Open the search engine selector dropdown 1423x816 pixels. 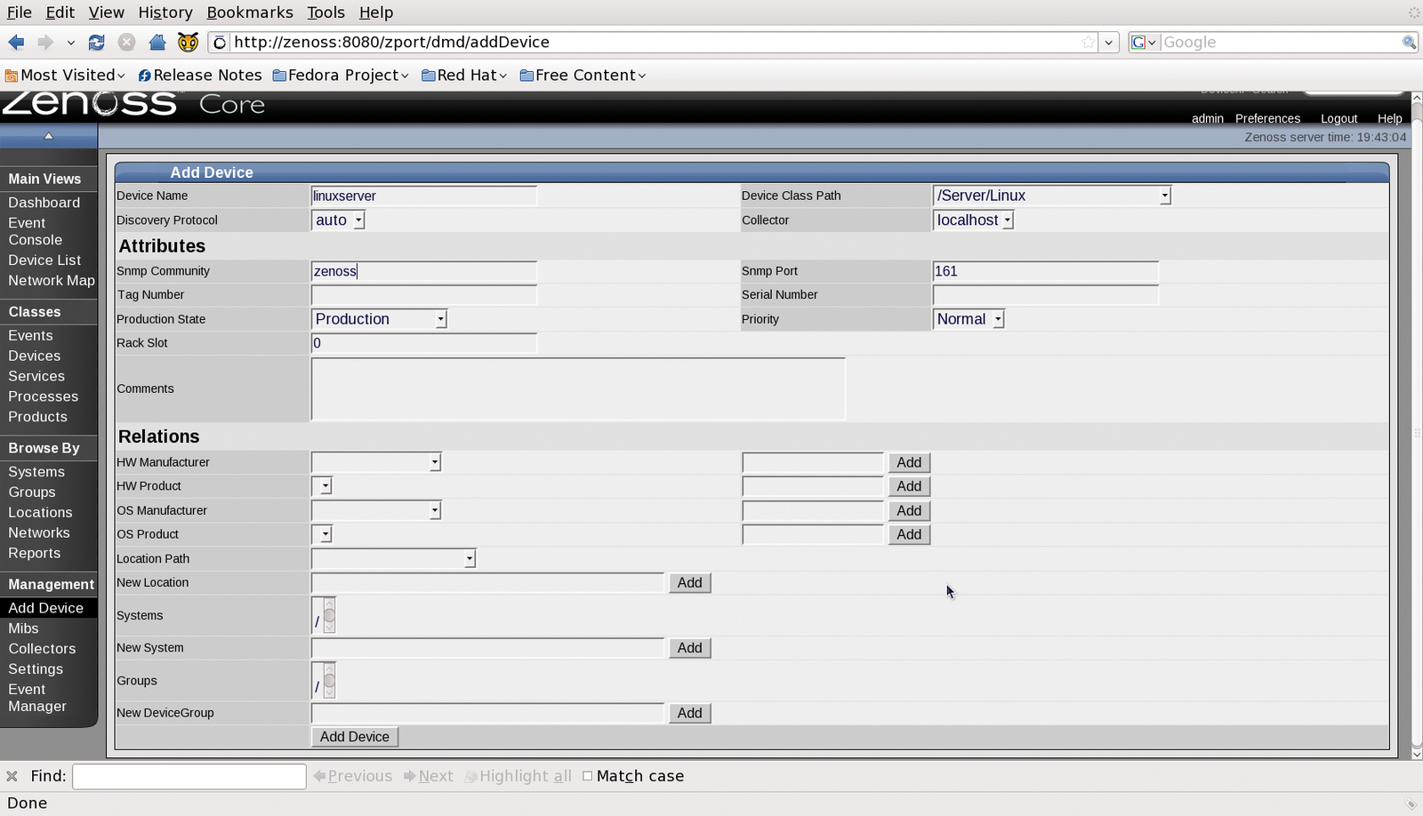click(1144, 42)
